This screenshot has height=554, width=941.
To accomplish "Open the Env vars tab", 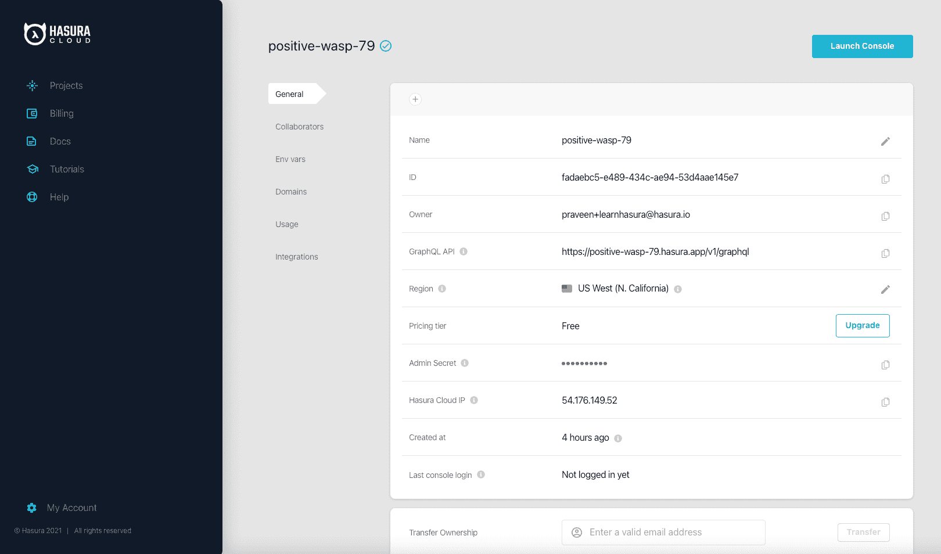I will [290, 159].
